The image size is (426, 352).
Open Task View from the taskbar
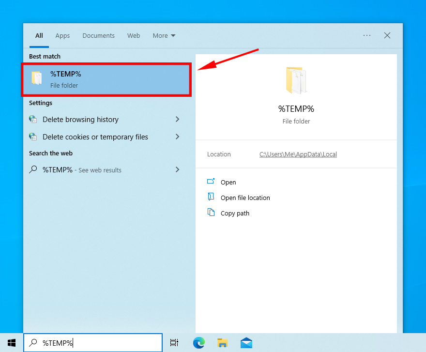coord(174,342)
